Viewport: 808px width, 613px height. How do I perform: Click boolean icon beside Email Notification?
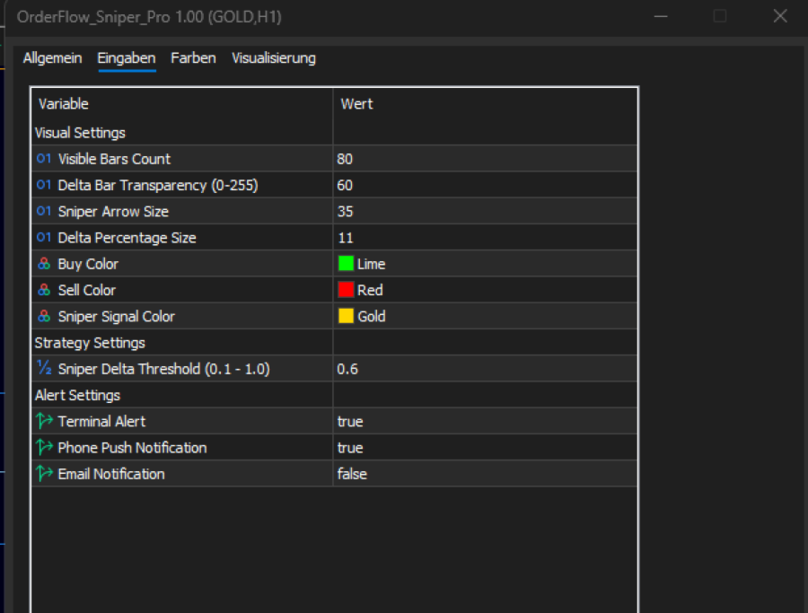pyautogui.click(x=44, y=473)
